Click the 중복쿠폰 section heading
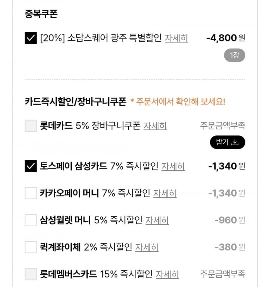This screenshot has height=287, width=270. click(41, 14)
